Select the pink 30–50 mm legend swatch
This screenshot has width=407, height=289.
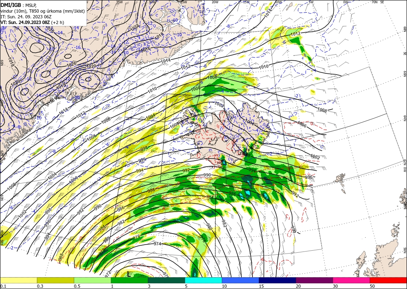[x=352, y=280]
